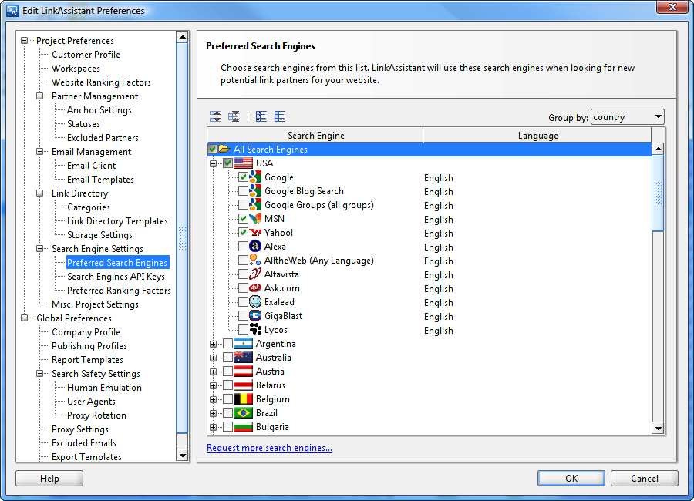
Task: Expand the Argentina group
Action: (214, 344)
